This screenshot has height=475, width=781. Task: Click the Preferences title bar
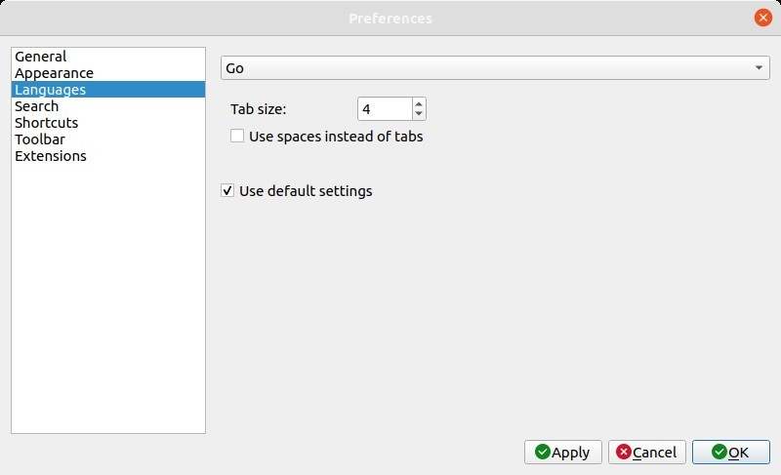(390, 18)
